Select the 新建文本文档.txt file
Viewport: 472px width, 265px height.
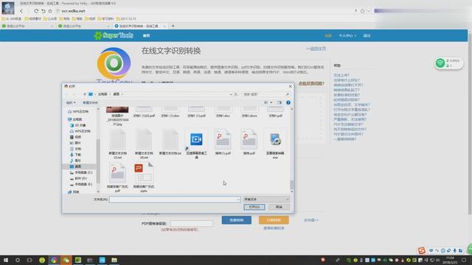pyautogui.click(x=170, y=142)
